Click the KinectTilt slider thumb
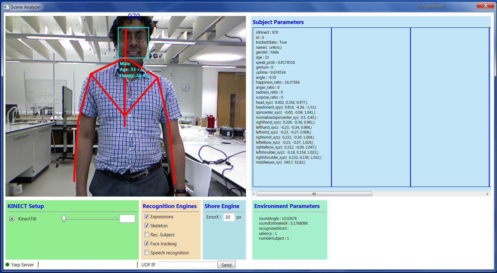This screenshot has width=497, height=273. pyautogui.click(x=64, y=219)
